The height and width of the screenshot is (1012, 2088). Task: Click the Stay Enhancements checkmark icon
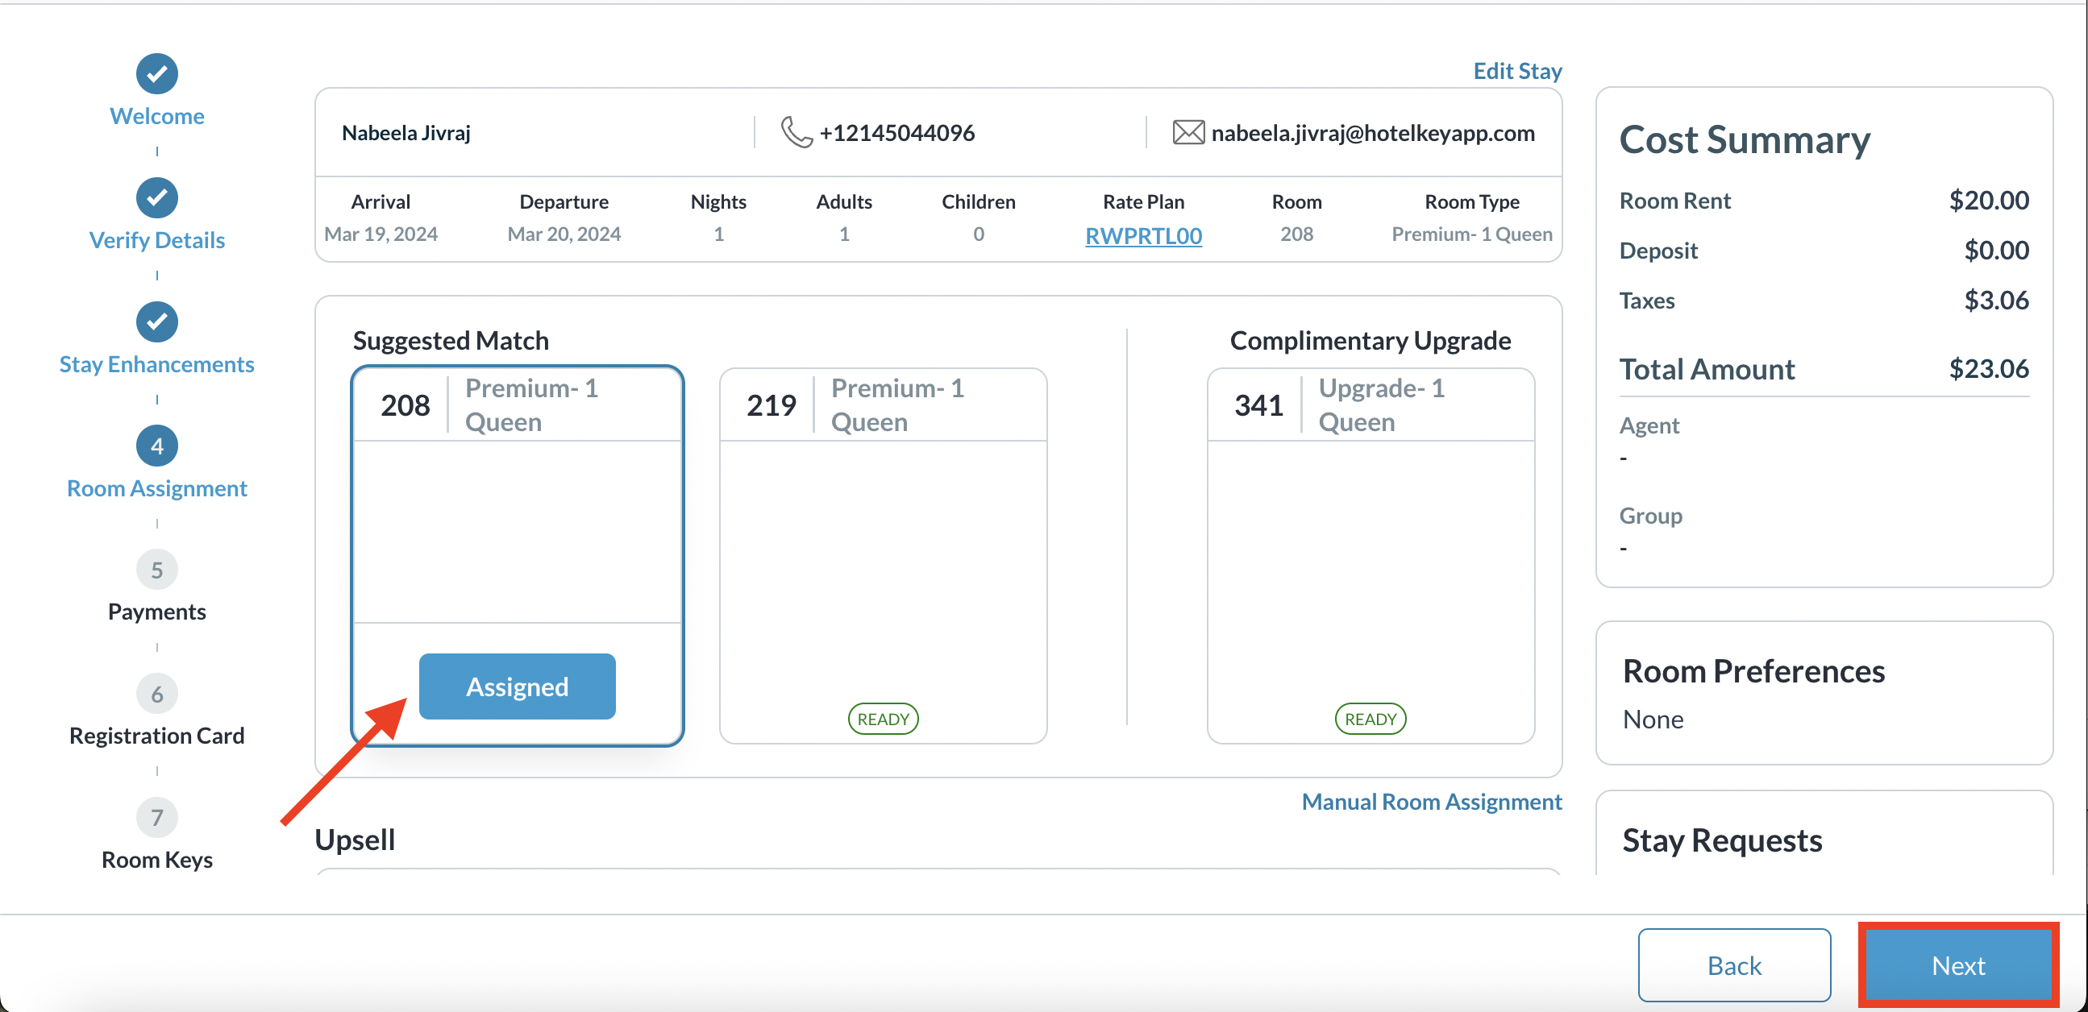pos(156,321)
